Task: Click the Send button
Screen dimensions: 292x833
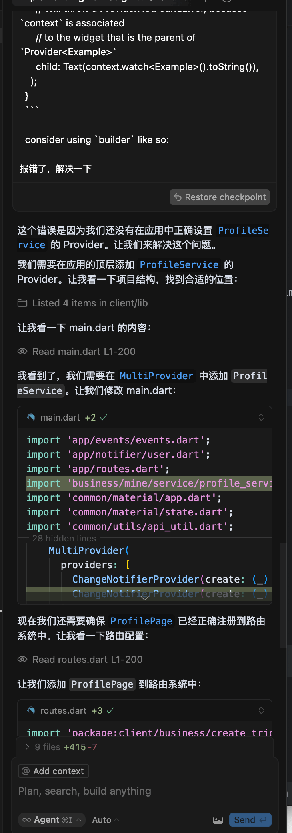Action: coord(250,820)
